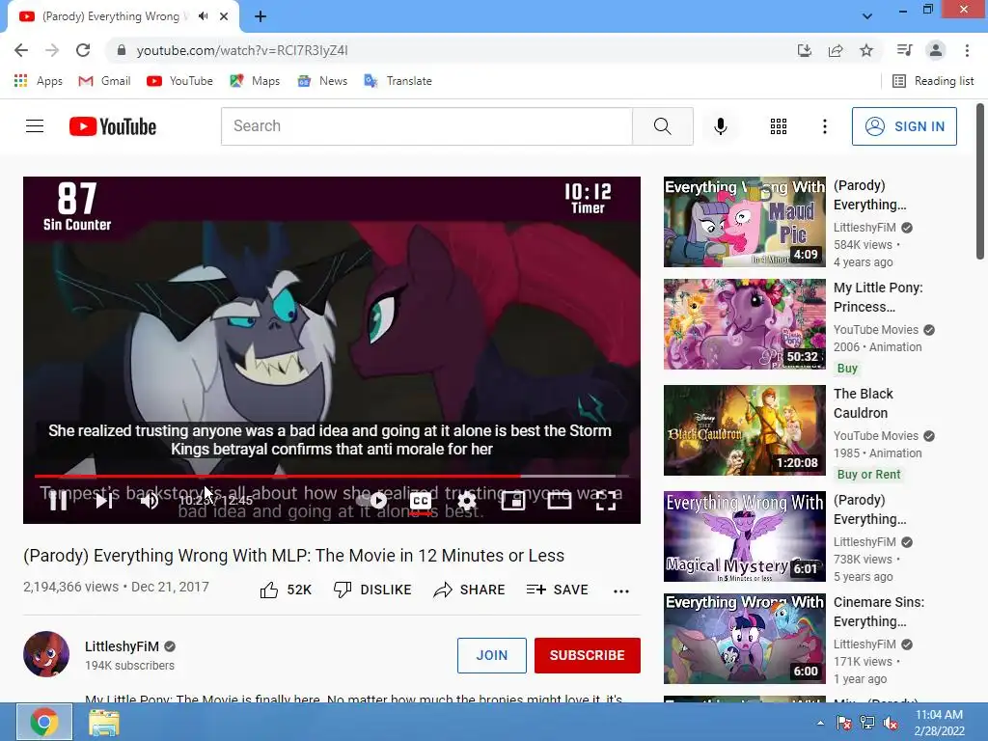Screen dimensions: 988x741
Task: Open The Black Cauldron title link
Action: 864,403
